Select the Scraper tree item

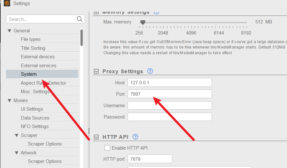tap(29, 135)
